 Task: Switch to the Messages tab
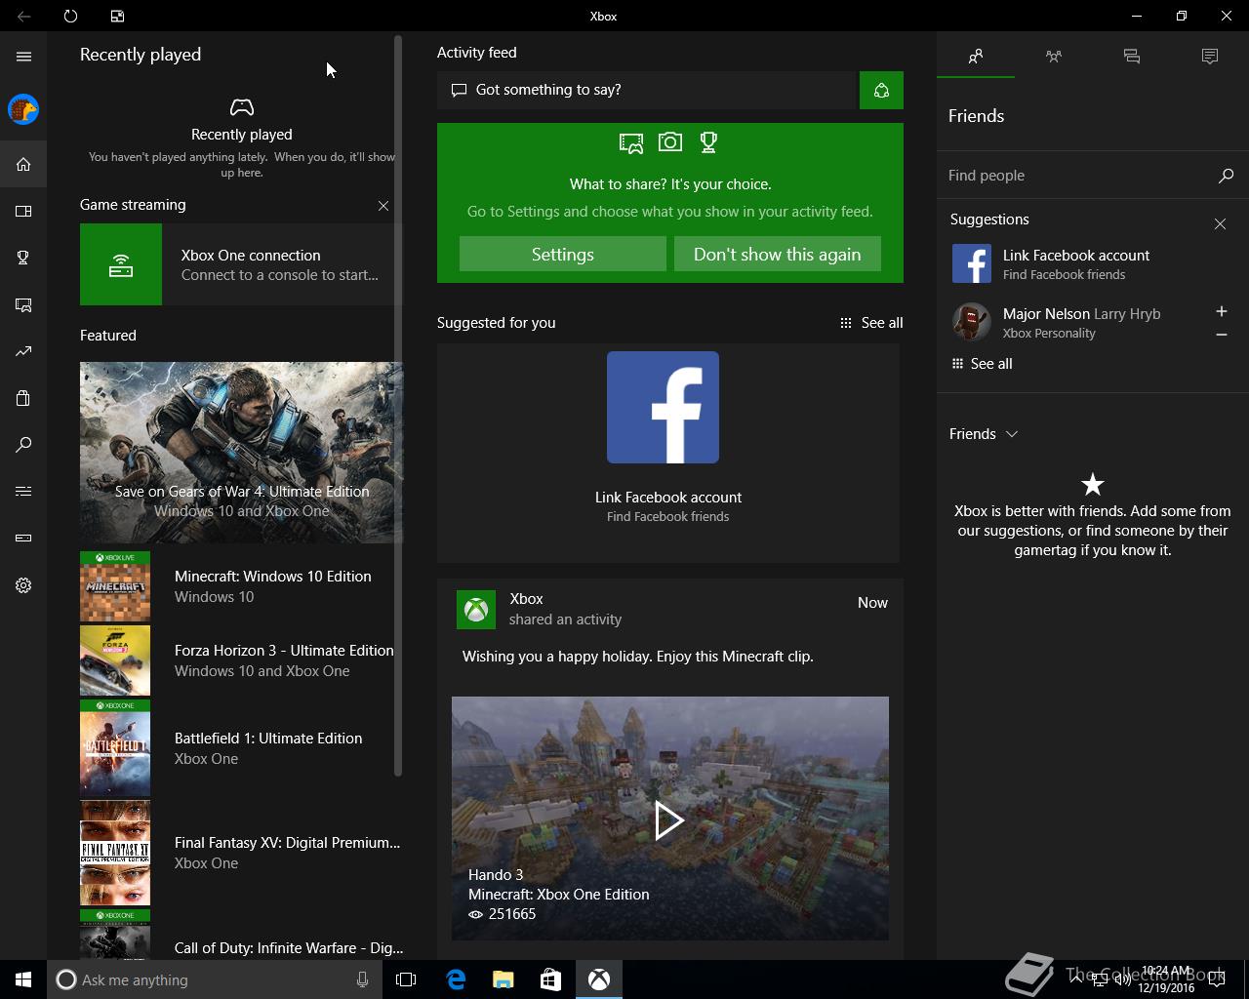(1132, 57)
